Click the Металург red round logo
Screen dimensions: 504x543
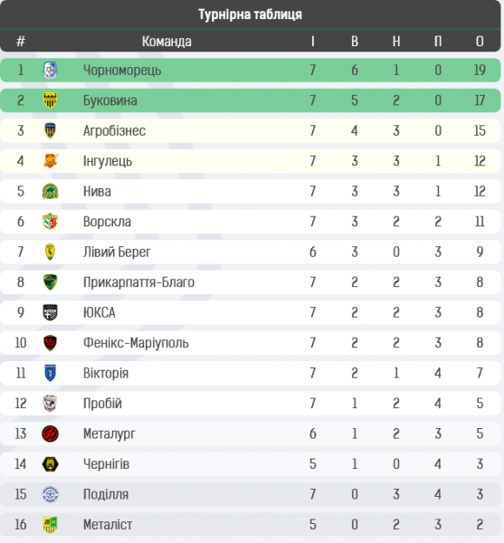(50, 433)
